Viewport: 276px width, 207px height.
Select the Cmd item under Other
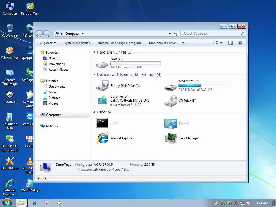[x=107, y=123]
